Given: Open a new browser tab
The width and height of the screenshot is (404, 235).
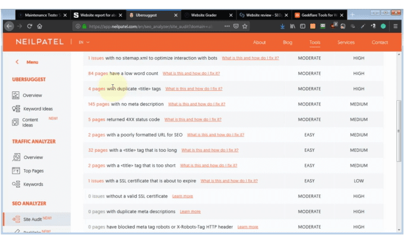Looking at the screenshot, I should (352, 15).
